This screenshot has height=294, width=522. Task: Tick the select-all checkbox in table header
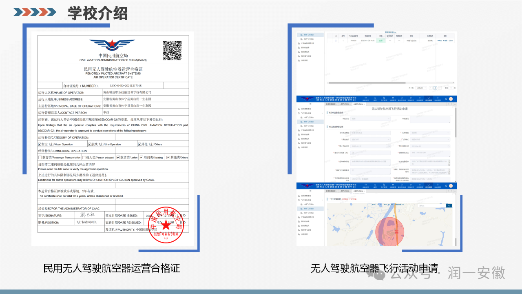pyautogui.click(x=335, y=36)
